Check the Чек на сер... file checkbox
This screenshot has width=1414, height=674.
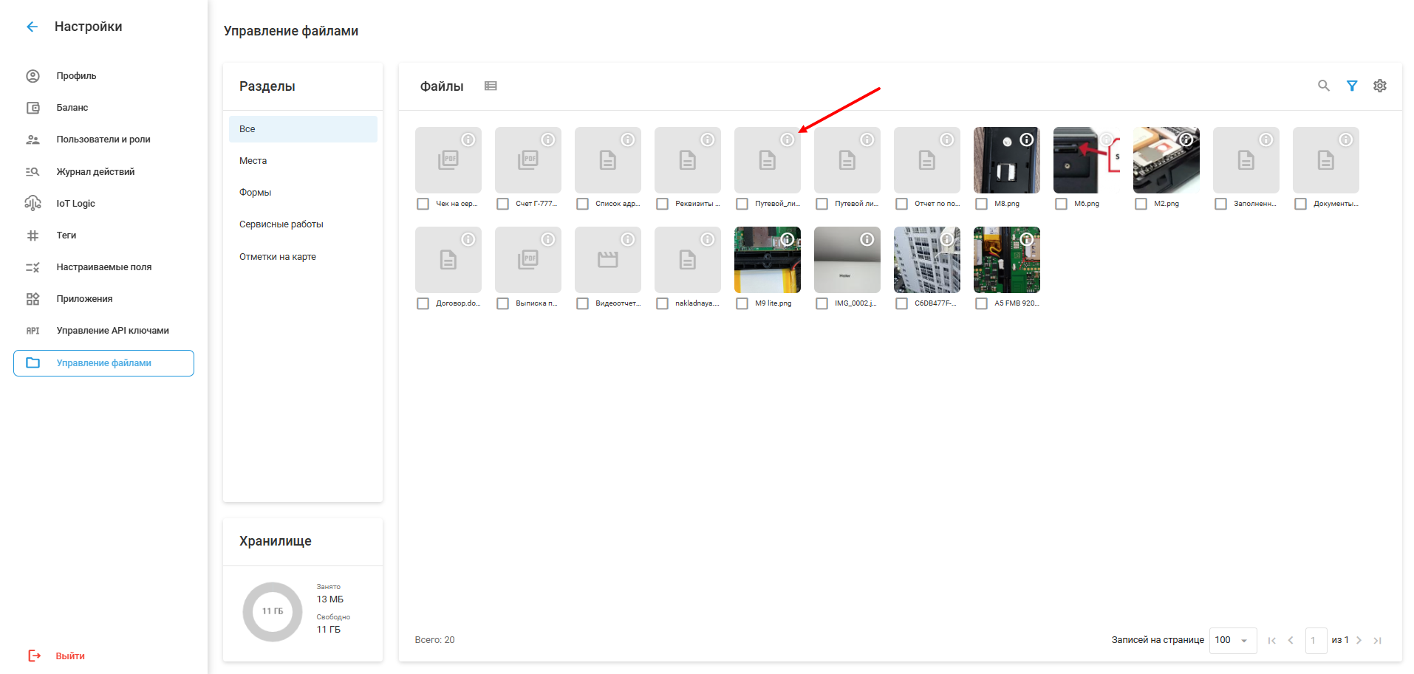click(x=423, y=204)
